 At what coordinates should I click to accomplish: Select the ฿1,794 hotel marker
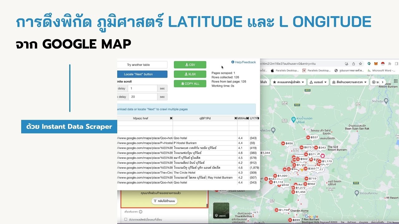282,210
